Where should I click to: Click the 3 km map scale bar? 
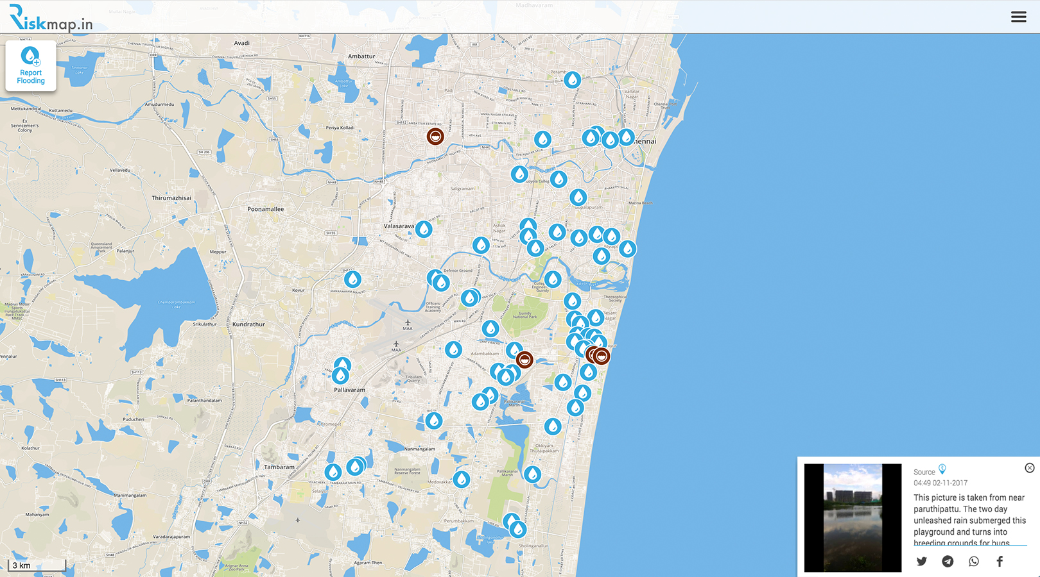[x=37, y=565]
